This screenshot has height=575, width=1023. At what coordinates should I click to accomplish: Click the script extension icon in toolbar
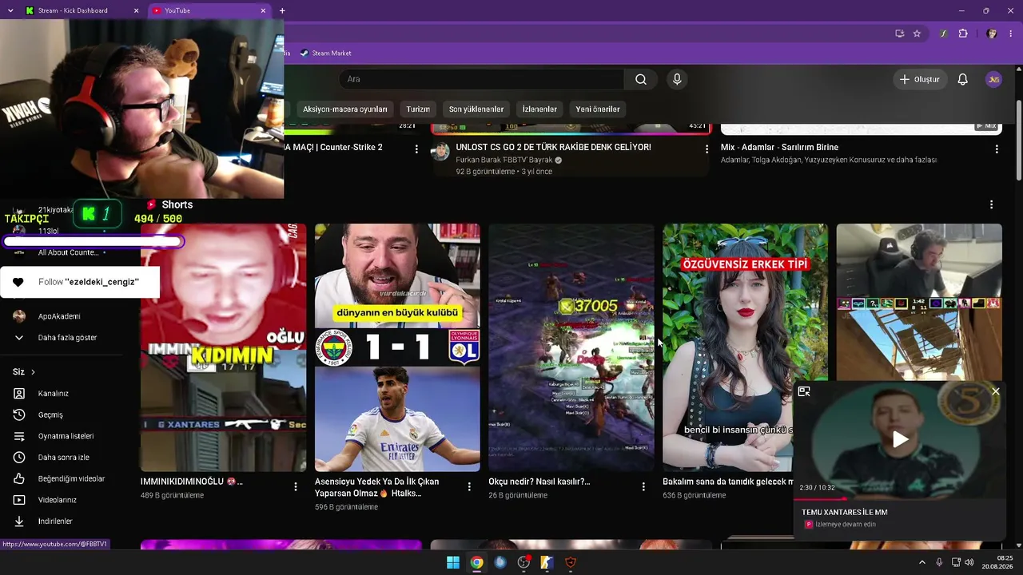944,34
